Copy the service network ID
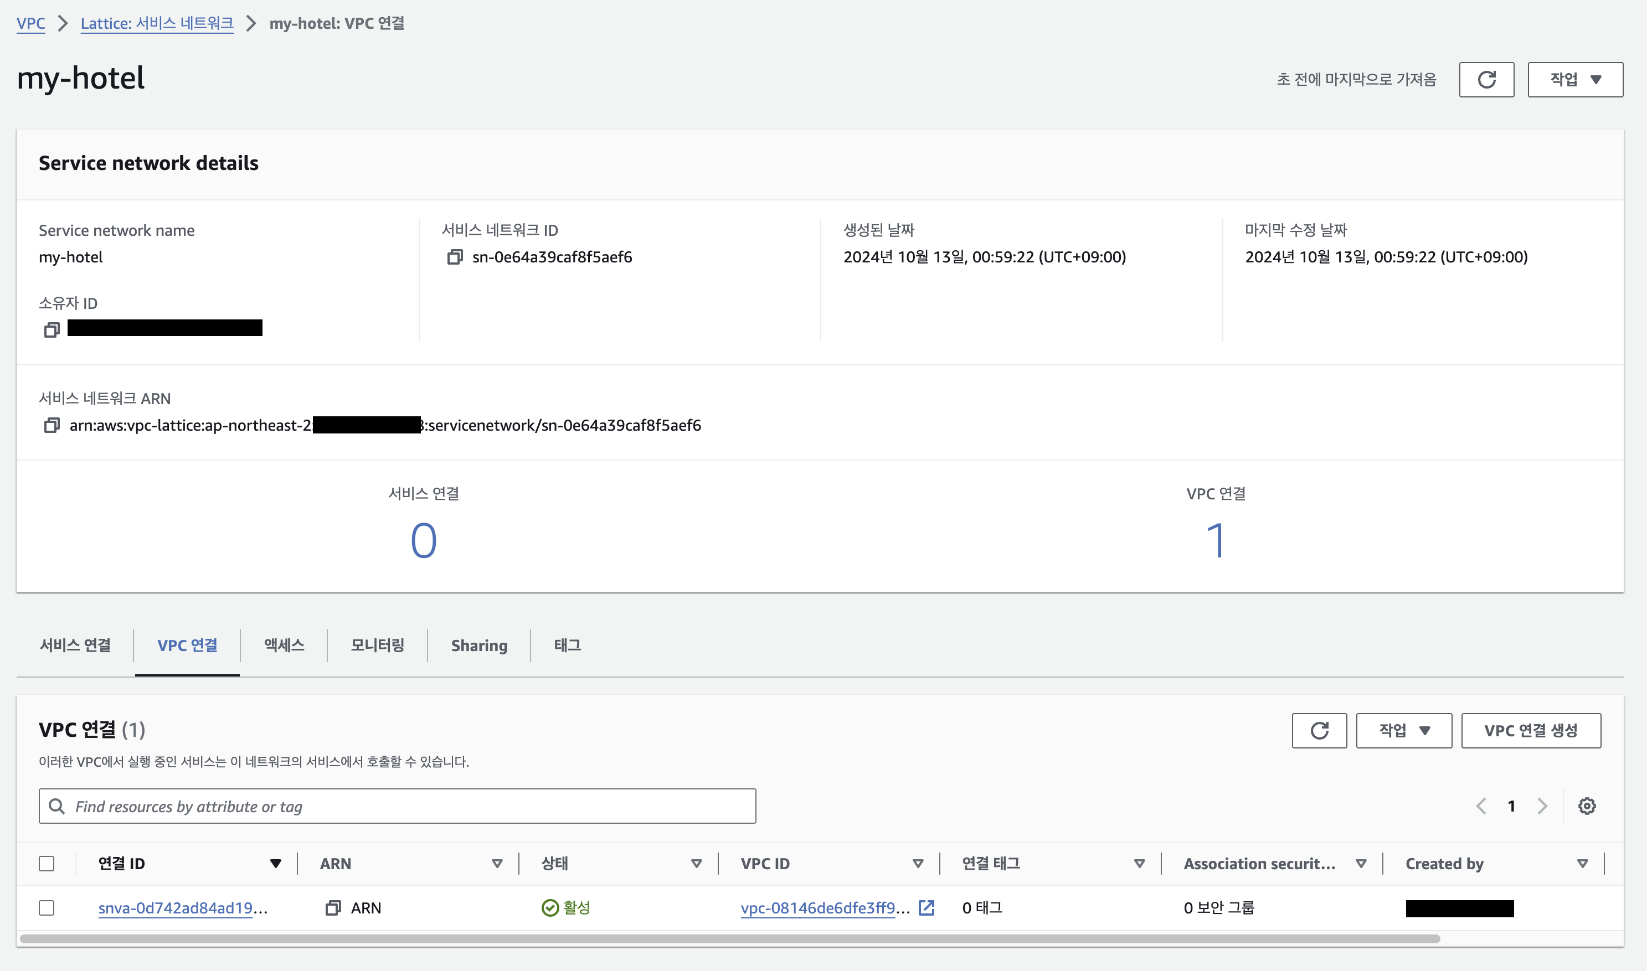The width and height of the screenshot is (1647, 971). [455, 257]
